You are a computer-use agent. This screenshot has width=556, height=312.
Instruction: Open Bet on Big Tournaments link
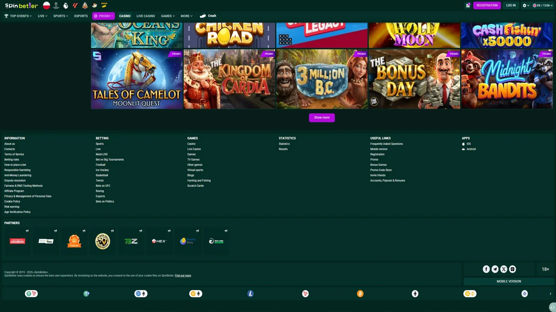point(109,159)
